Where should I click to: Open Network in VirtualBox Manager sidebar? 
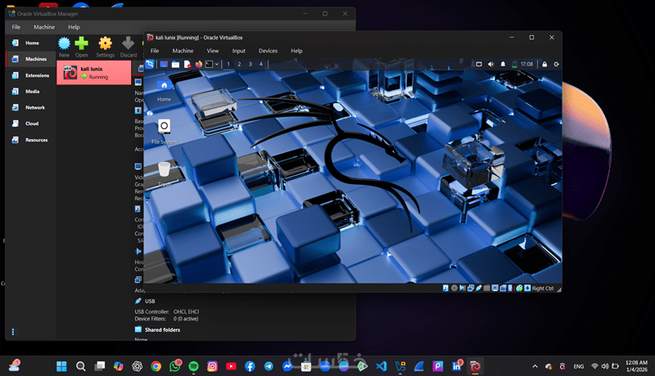coord(31,108)
